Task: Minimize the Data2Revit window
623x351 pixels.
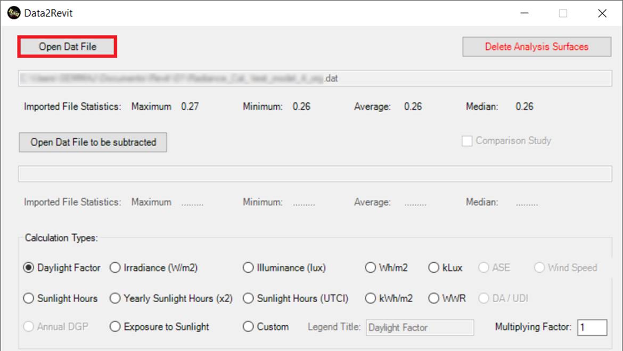Action: click(524, 13)
